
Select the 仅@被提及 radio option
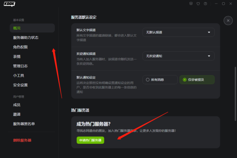point(197,80)
